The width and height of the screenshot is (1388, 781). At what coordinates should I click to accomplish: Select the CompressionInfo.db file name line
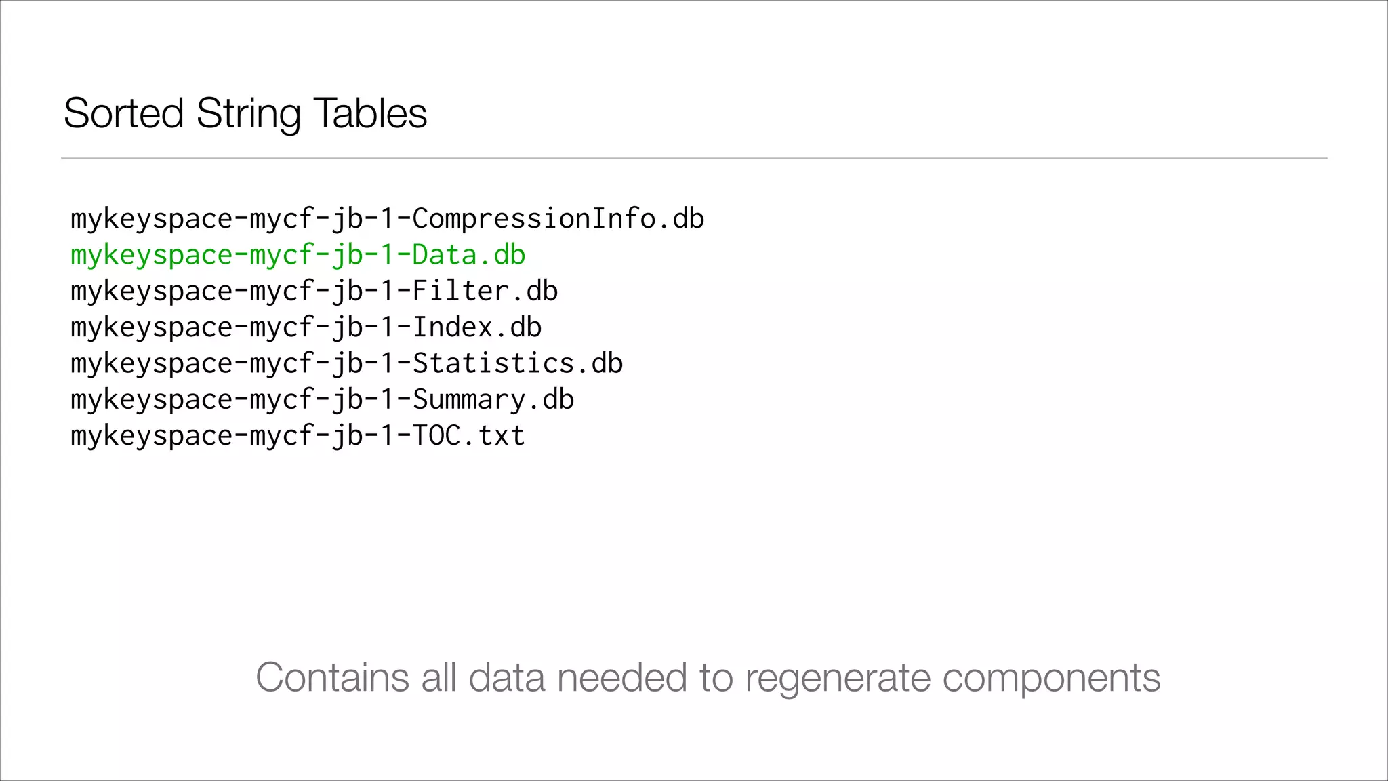click(387, 219)
